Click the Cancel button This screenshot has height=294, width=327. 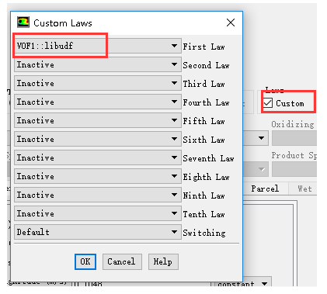(122, 261)
